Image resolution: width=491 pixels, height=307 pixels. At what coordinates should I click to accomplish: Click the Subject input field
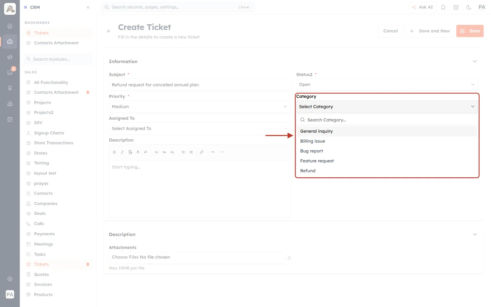(200, 85)
